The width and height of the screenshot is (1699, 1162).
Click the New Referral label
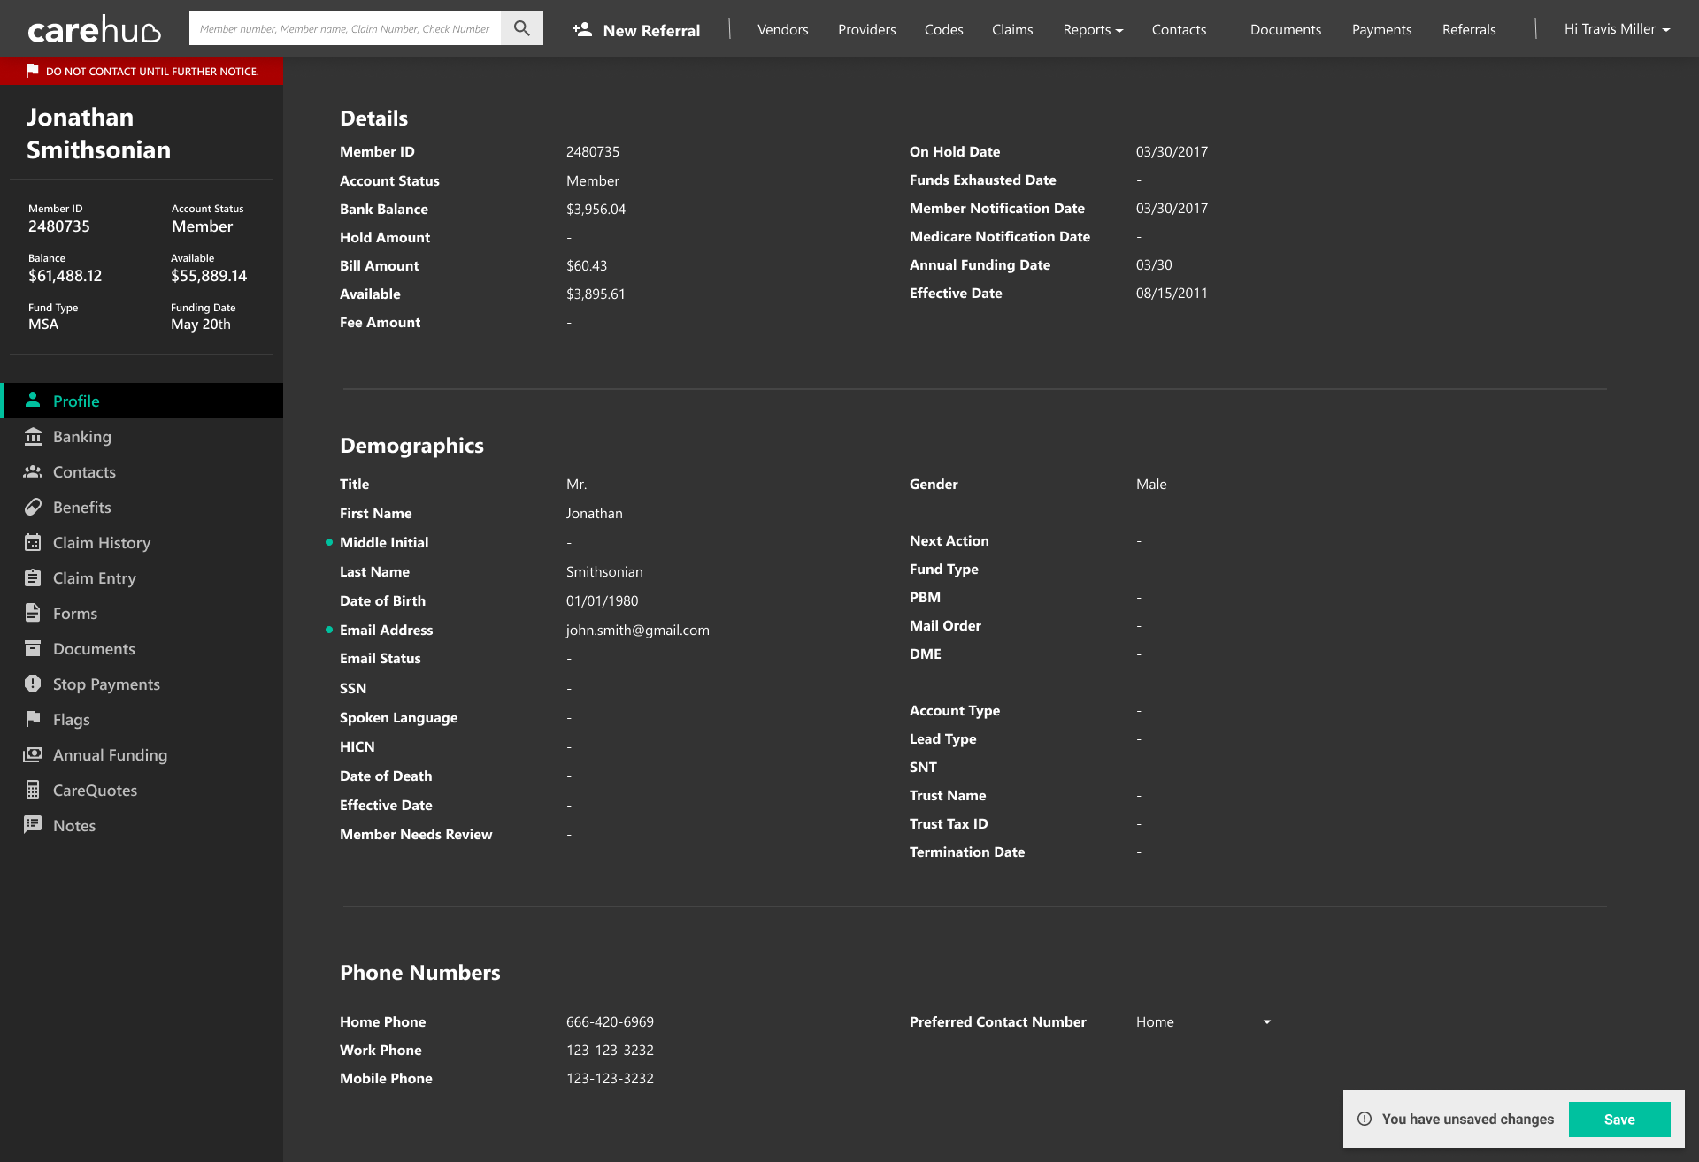(x=651, y=30)
